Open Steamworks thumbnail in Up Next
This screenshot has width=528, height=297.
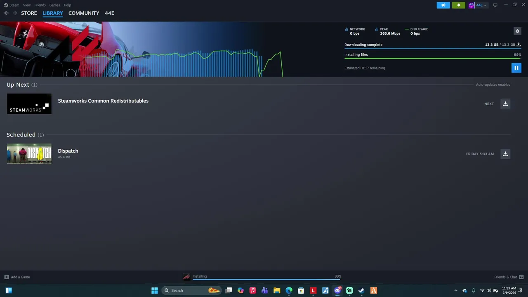tap(29, 104)
